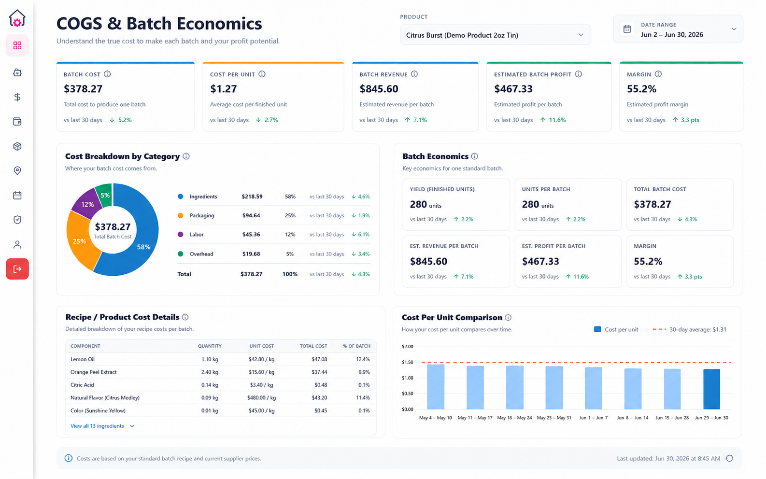Click the refresh icon beside Last updated
766x479 pixels.
click(730, 458)
